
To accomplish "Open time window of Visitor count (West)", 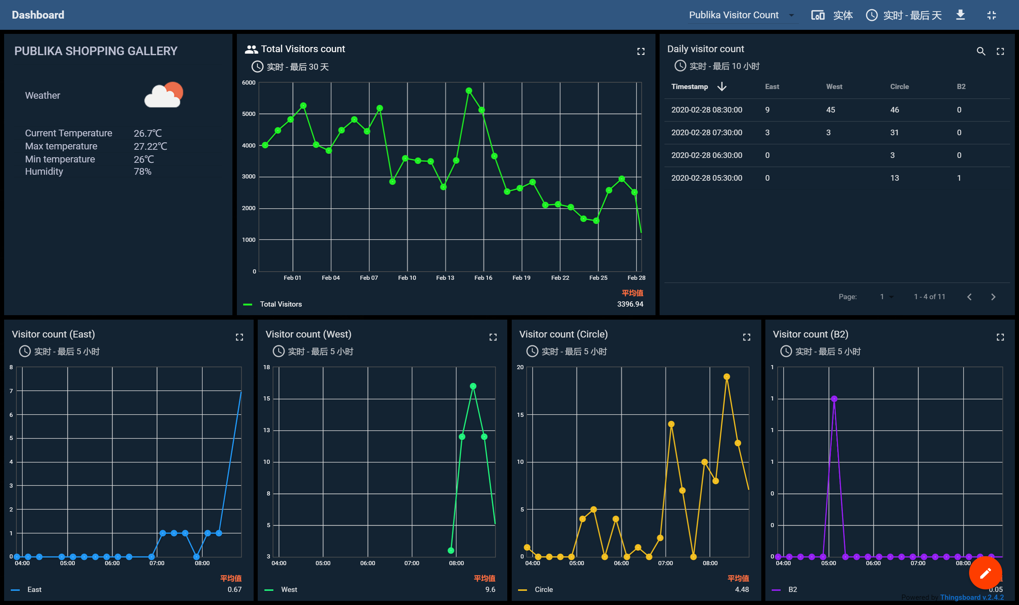I will (320, 351).
